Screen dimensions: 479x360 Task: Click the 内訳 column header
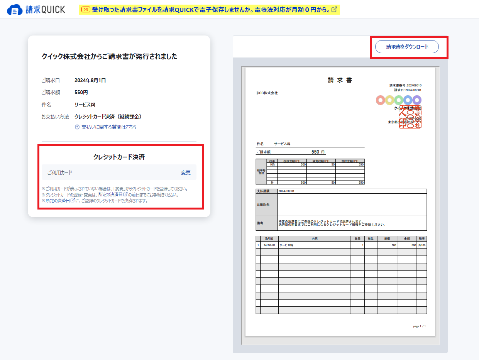click(x=315, y=239)
